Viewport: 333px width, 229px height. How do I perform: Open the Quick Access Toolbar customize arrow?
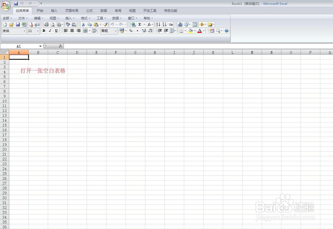click(41, 3)
